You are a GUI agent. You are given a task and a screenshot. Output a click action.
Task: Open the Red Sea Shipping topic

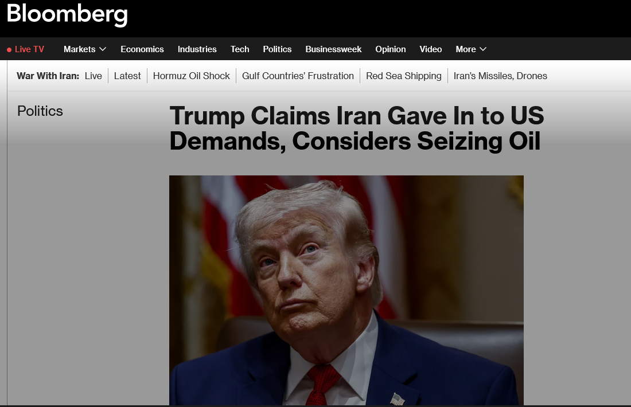(404, 76)
